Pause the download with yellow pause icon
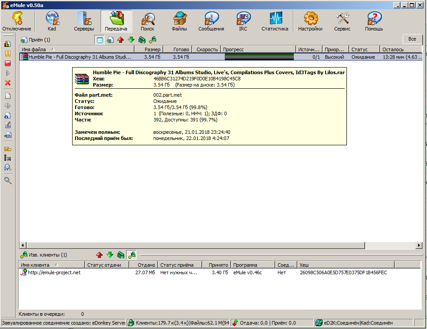Screen dimensions: 427x329 (x=8, y=54)
